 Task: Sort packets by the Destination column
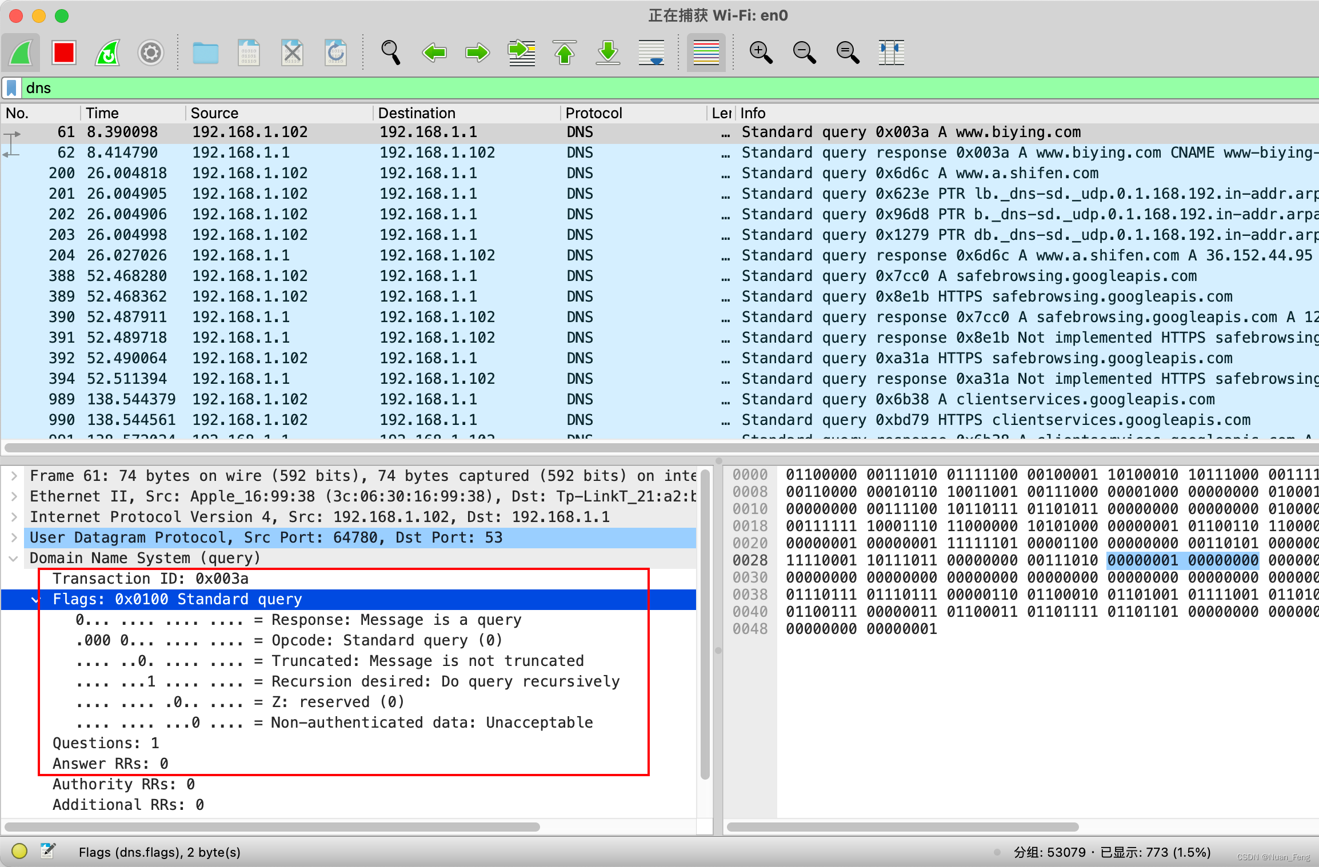466,113
